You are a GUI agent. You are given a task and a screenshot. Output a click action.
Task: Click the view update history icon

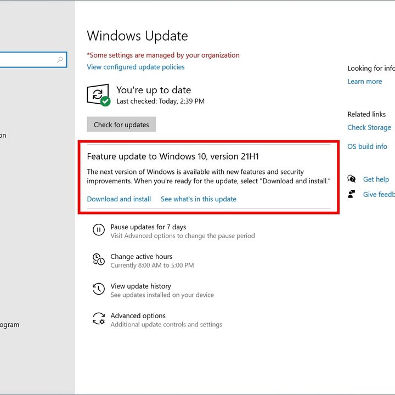click(99, 289)
